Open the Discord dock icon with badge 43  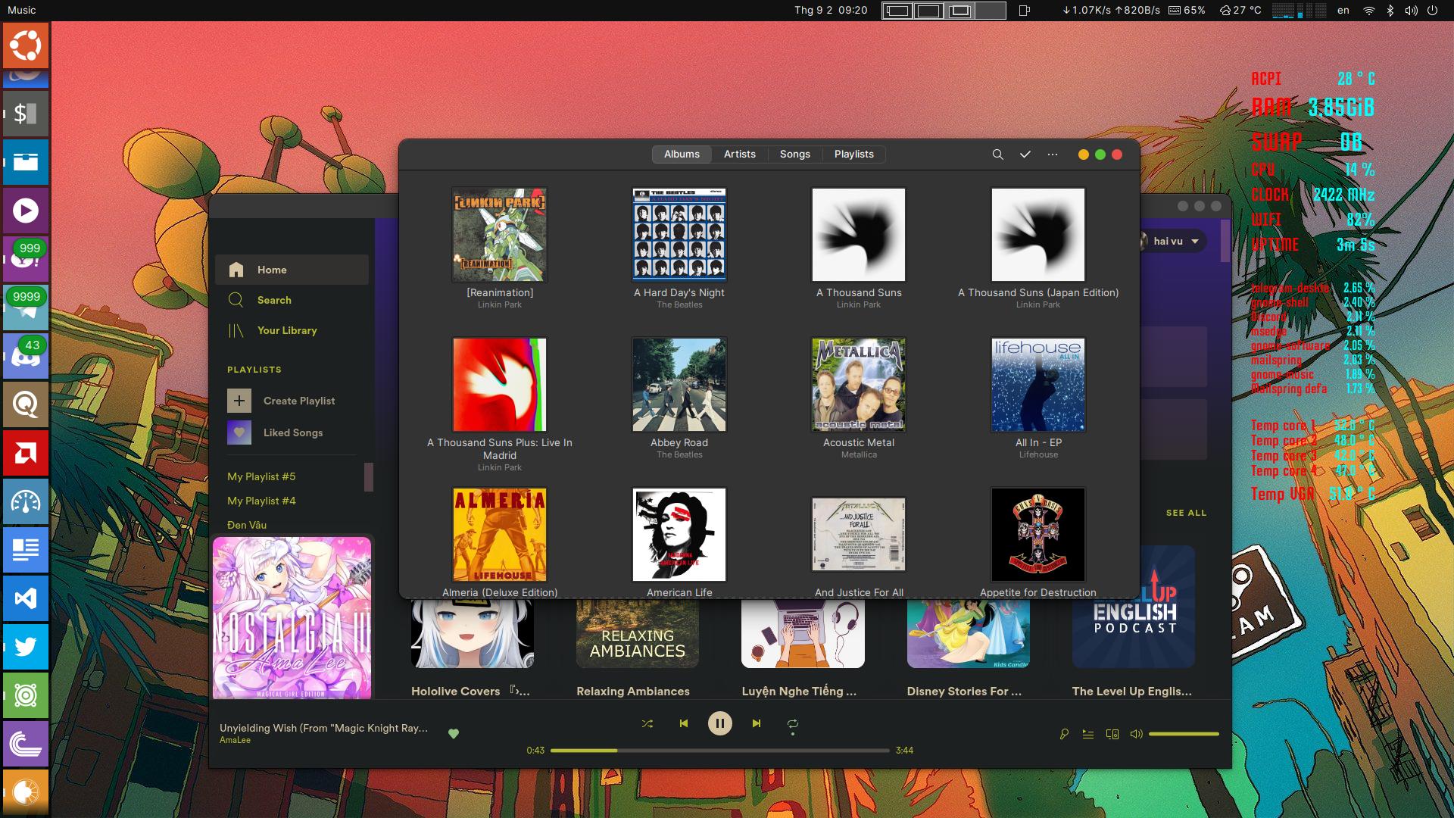(26, 356)
